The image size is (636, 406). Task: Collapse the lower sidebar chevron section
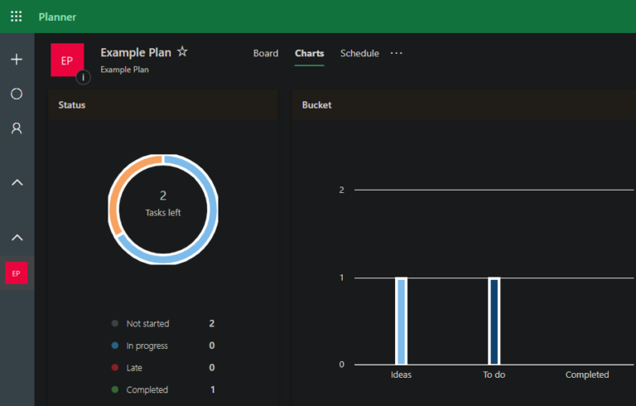pyautogui.click(x=17, y=238)
